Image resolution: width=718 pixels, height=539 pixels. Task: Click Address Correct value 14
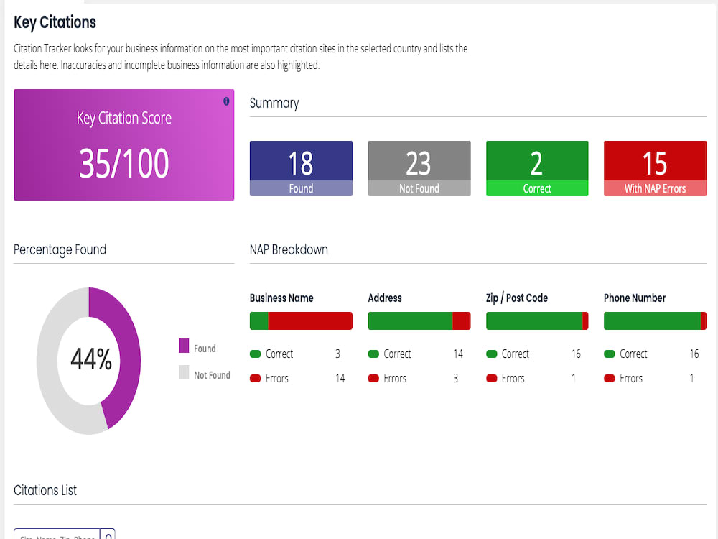point(458,354)
